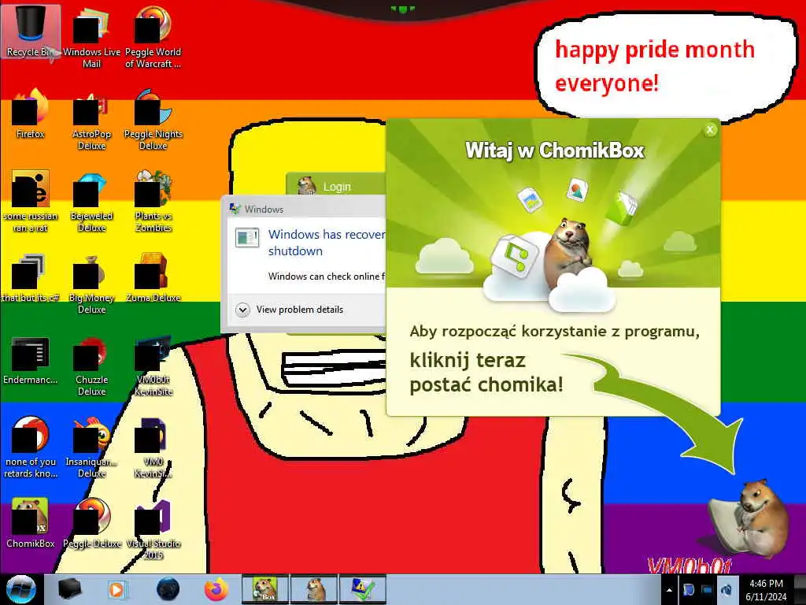
Task: Select Chuzzle Deluxe desktop icon
Action: (91, 366)
